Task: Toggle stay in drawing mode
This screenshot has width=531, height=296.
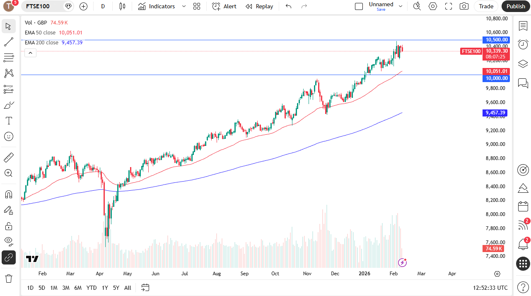Action: [x=9, y=210]
